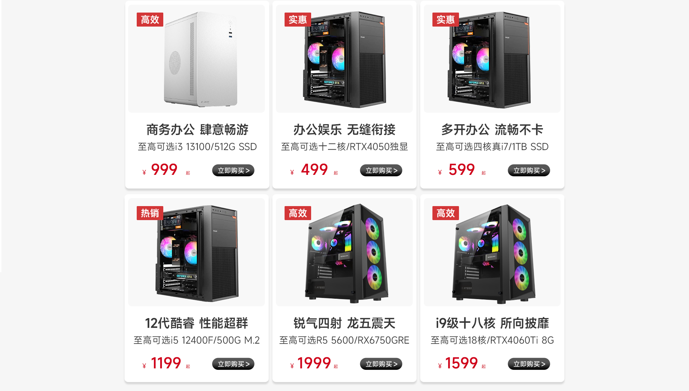Viewport: 689px width, 391px height.
Task: Click 立即购买 for the 1199 yuan PC
Action: [x=233, y=364]
